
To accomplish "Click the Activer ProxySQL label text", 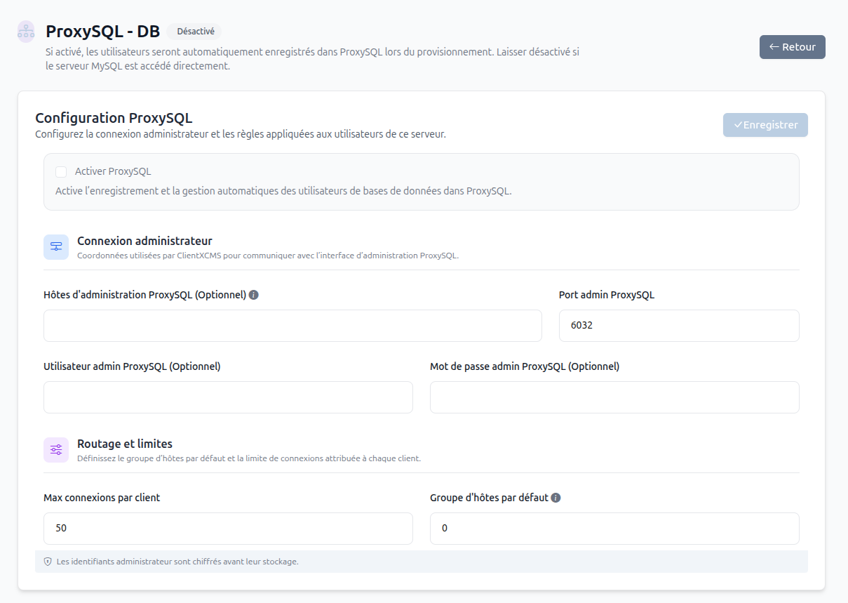I will 113,171.
